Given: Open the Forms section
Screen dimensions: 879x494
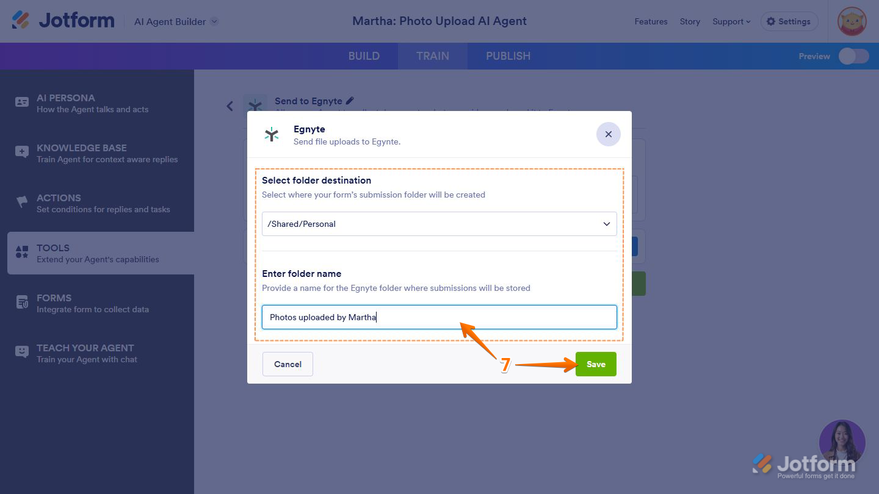Looking at the screenshot, I should click(97, 303).
